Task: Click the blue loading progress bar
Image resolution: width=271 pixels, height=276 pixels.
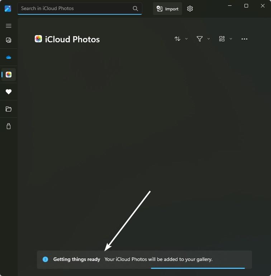Action: [x=198, y=268]
